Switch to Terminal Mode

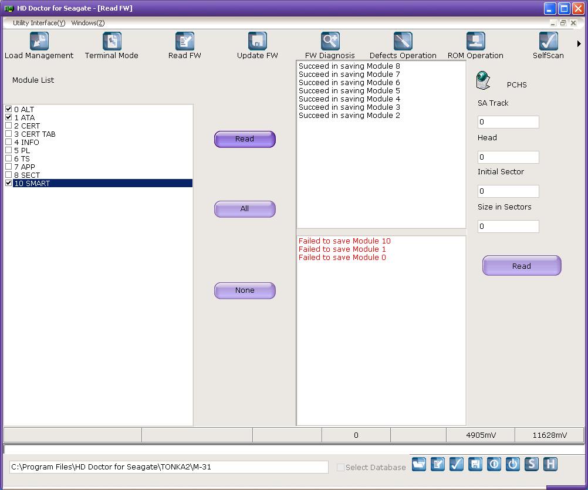[111, 46]
